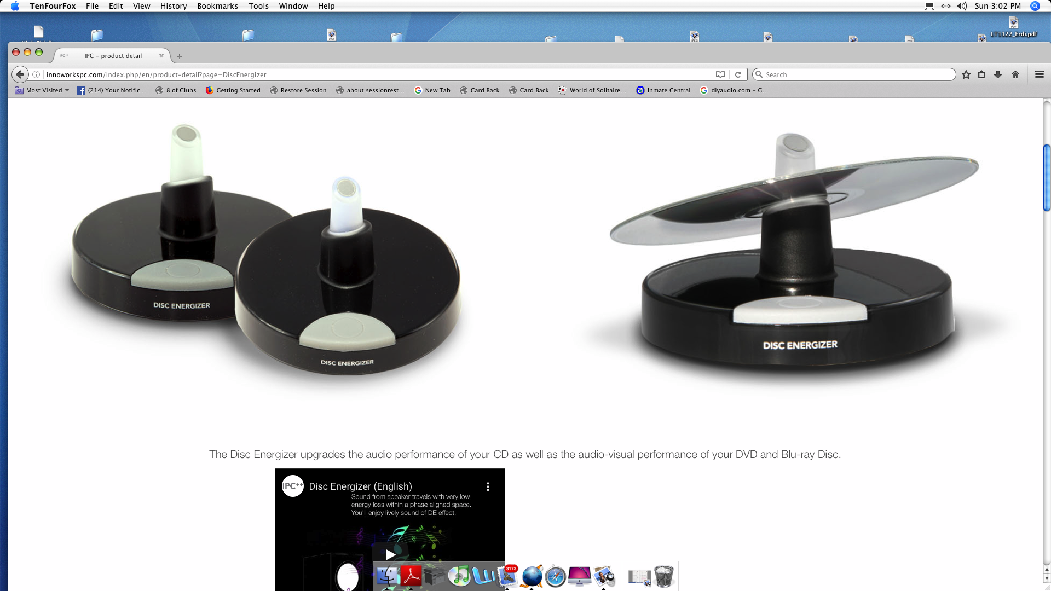This screenshot has height=591, width=1051.
Task: Click the two Disc Energizers product image
Action: (267, 250)
